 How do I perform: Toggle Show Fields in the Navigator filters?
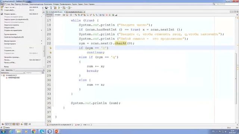pos(6,124)
